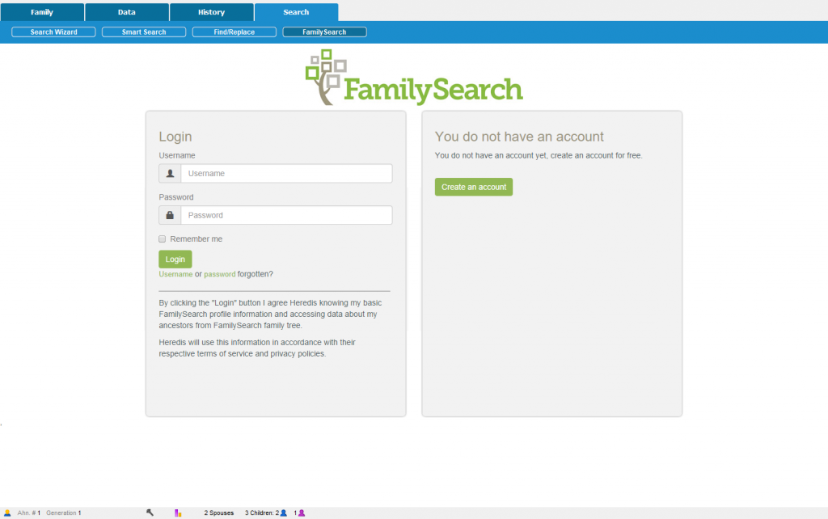Viewport: 828px width, 519px height.
Task: Select the FamilySearch search option
Action: [324, 32]
